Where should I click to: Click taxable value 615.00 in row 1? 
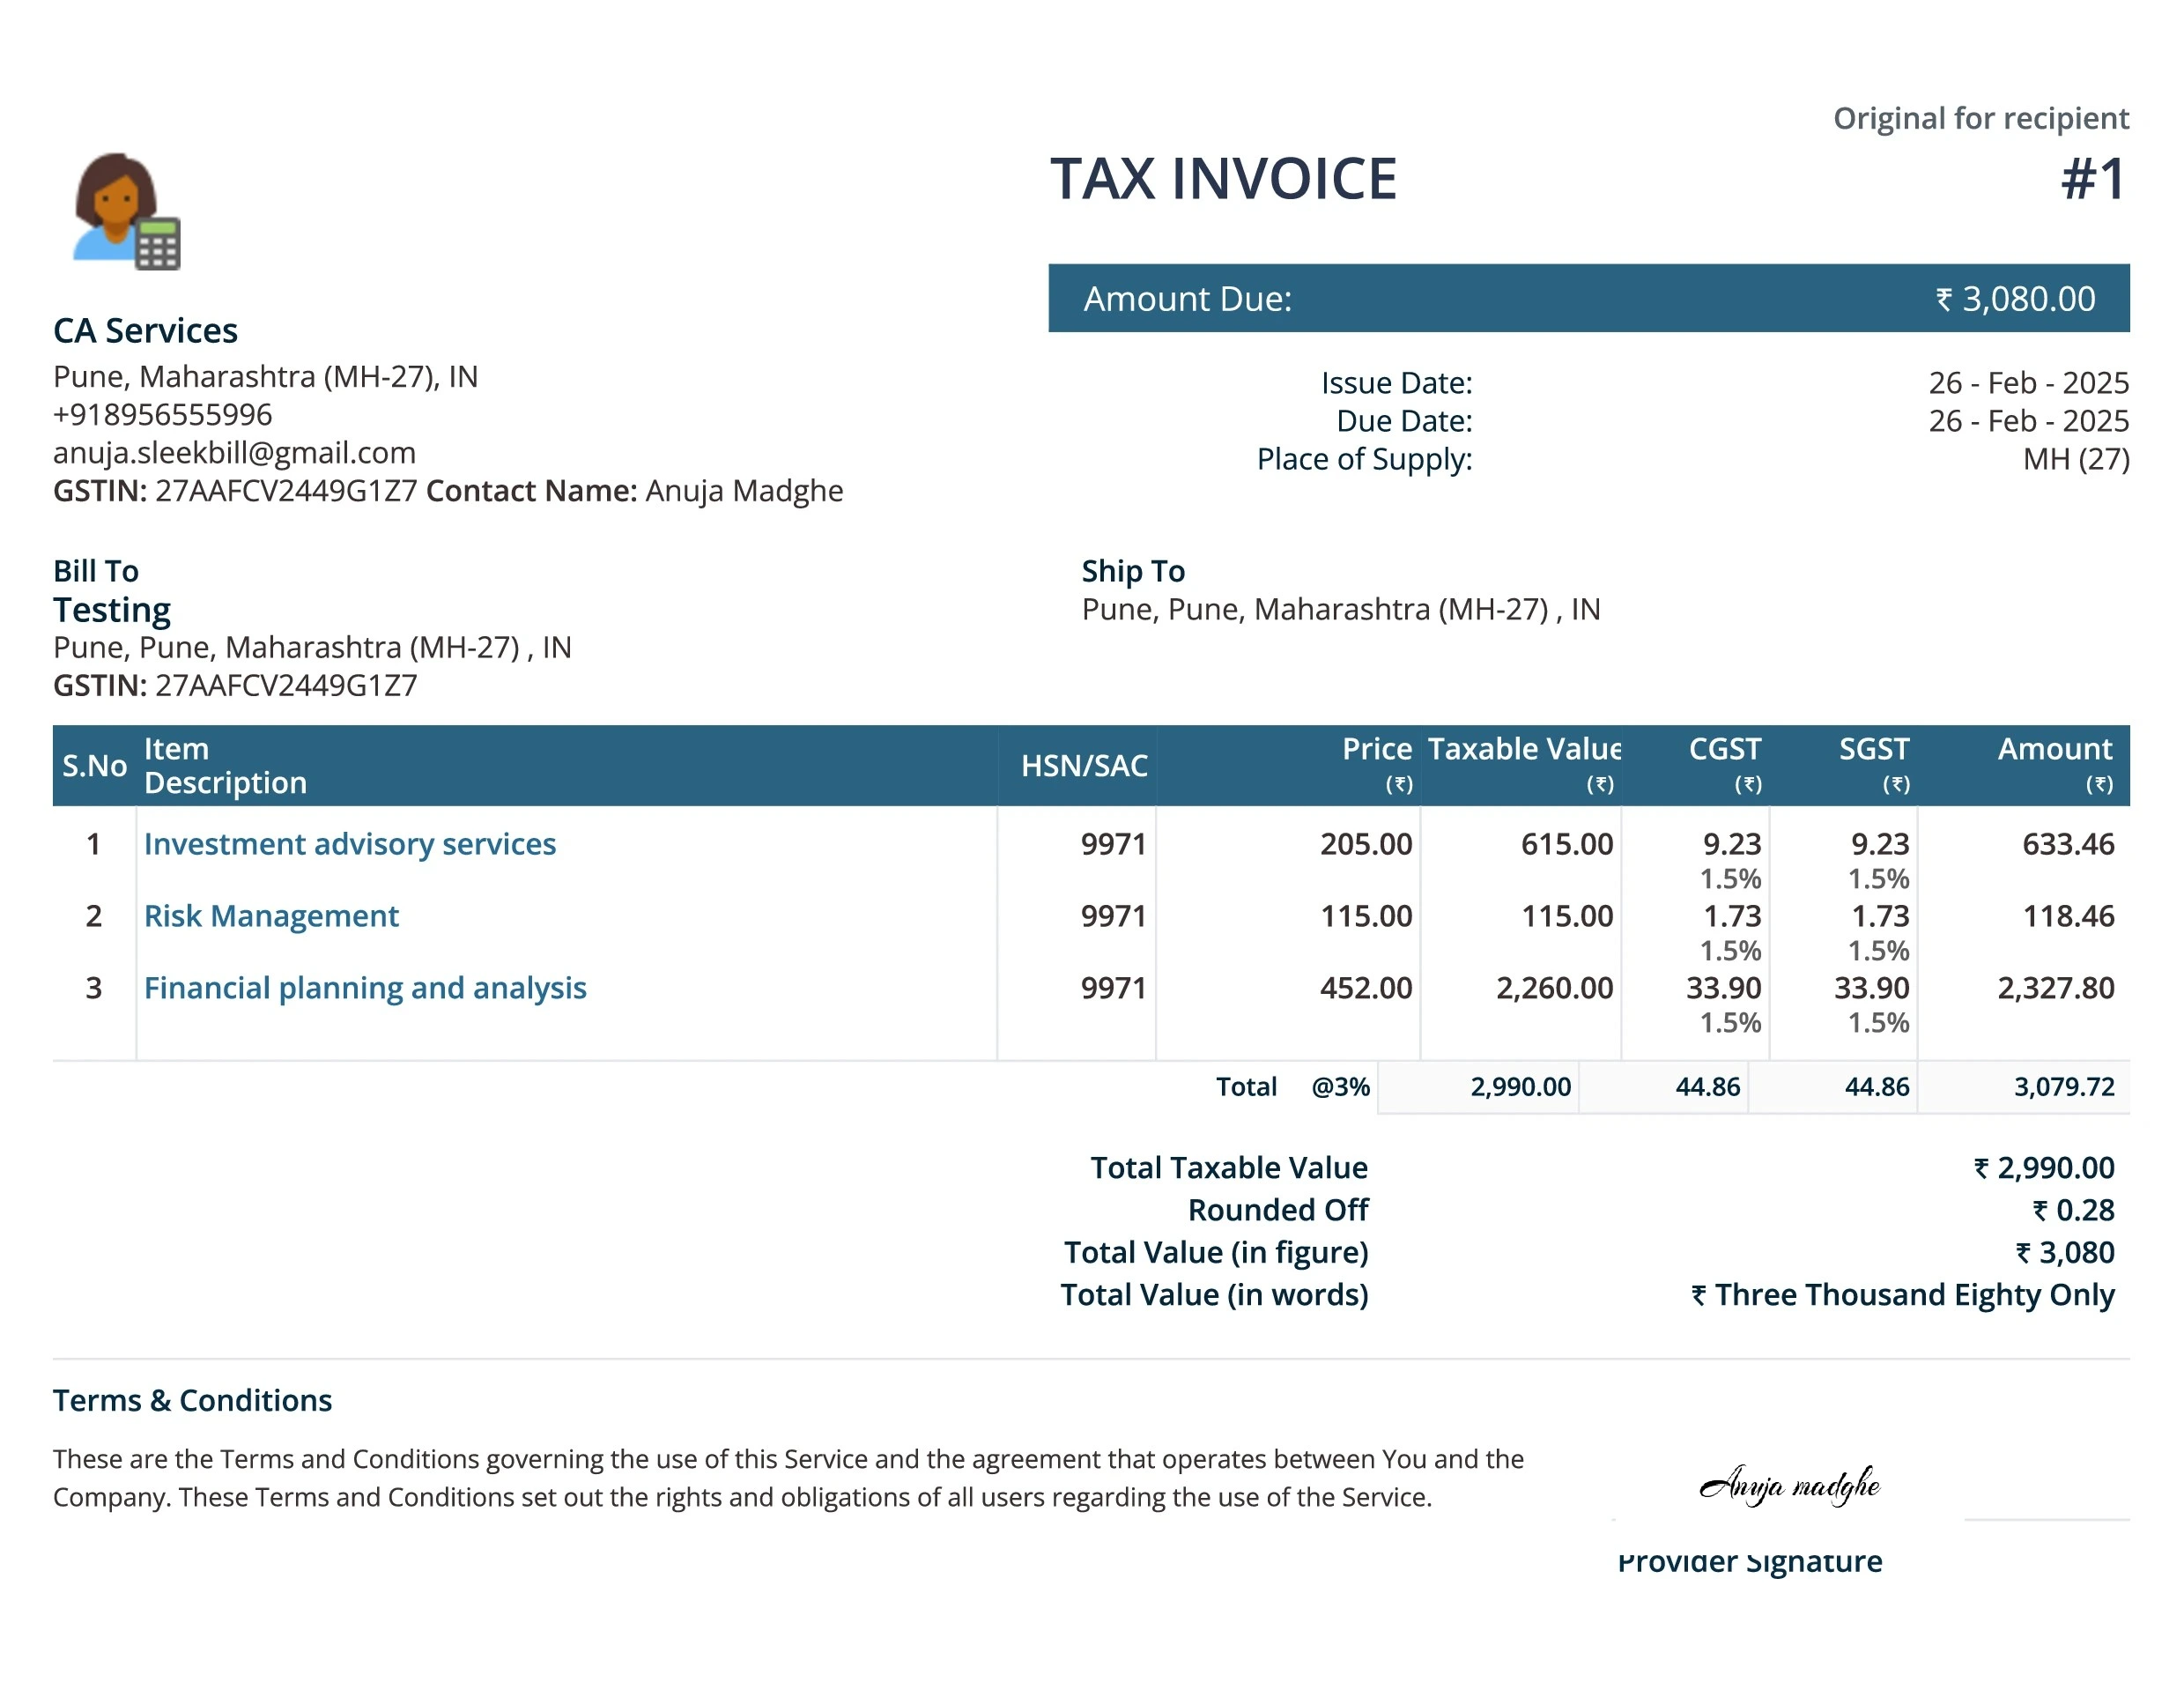coord(1567,844)
